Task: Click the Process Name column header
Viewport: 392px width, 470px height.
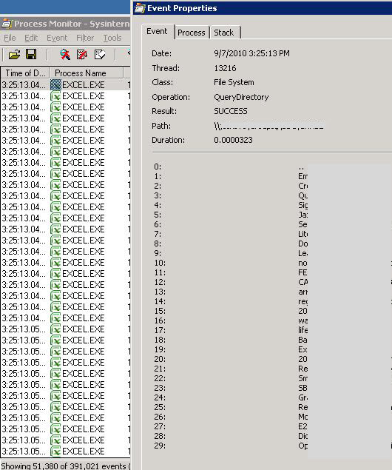Action: [x=87, y=73]
